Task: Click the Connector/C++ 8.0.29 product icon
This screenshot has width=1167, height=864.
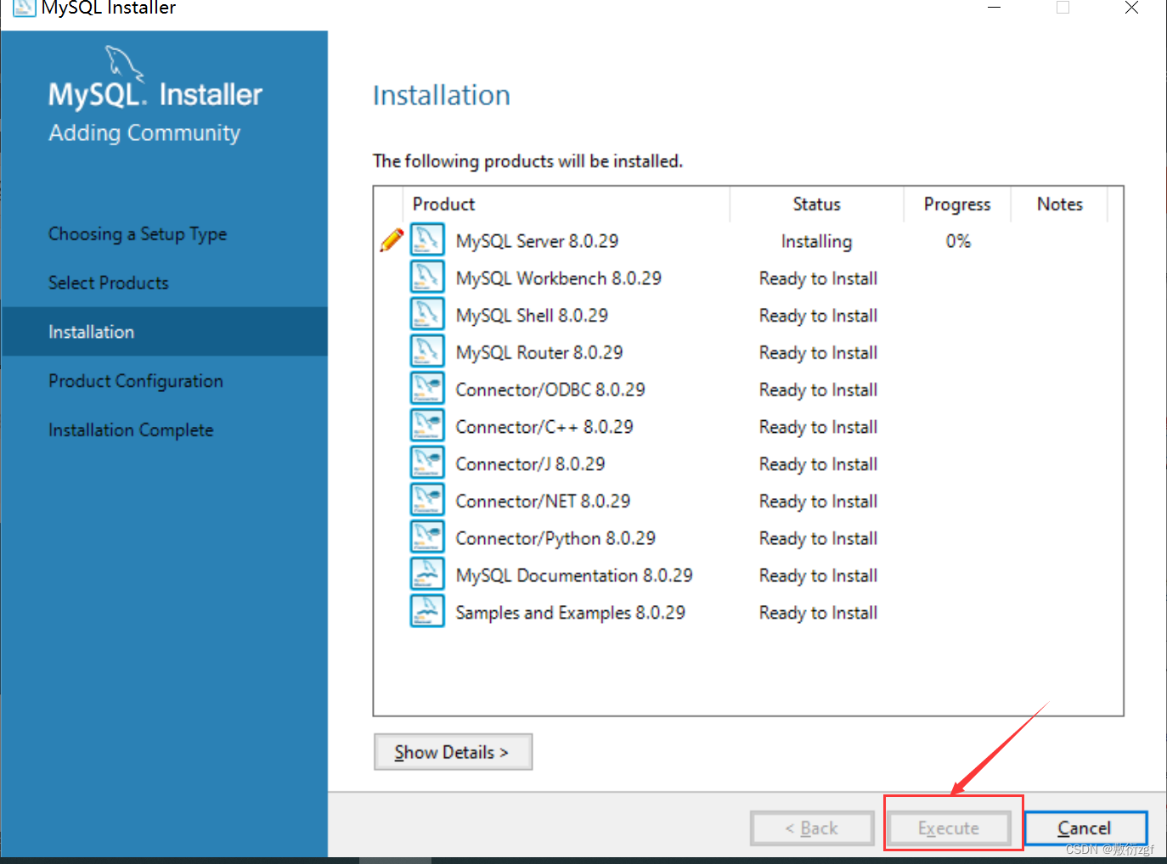Action: tap(427, 427)
